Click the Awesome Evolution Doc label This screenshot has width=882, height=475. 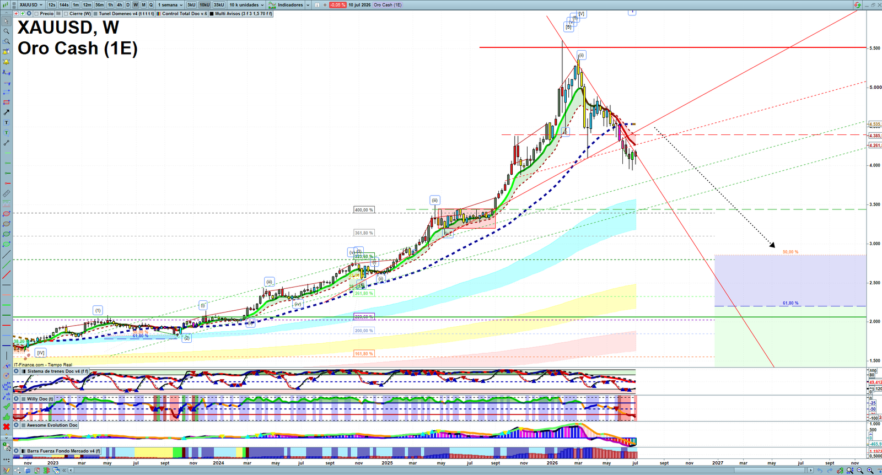pyautogui.click(x=52, y=425)
